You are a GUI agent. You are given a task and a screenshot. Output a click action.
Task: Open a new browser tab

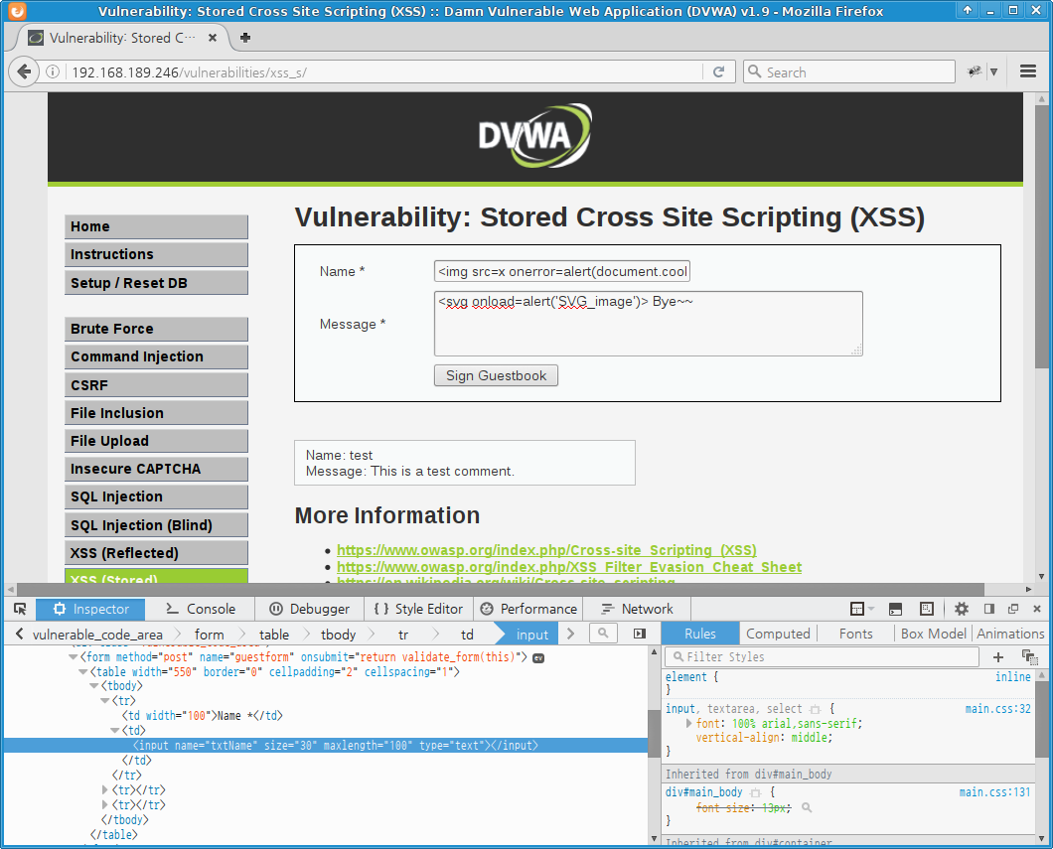click(x=245, y=38)
